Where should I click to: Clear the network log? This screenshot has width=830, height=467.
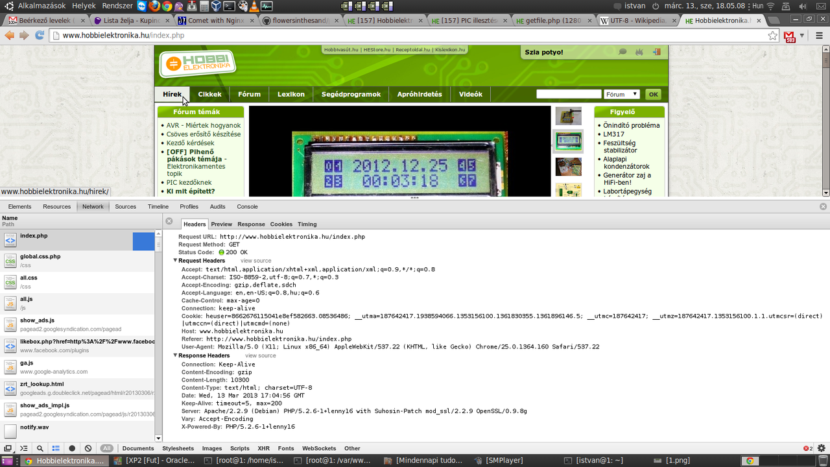click(88, 448)
